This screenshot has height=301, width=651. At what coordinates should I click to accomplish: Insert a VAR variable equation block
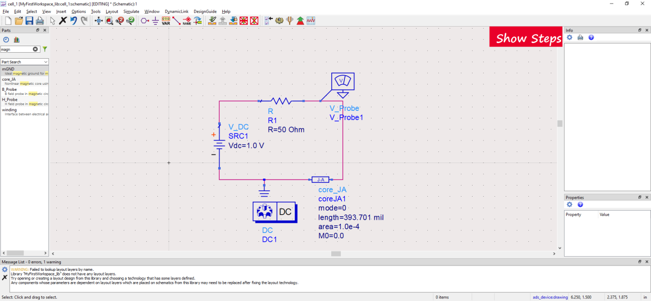pyautogui.click(x=166, y=21)
